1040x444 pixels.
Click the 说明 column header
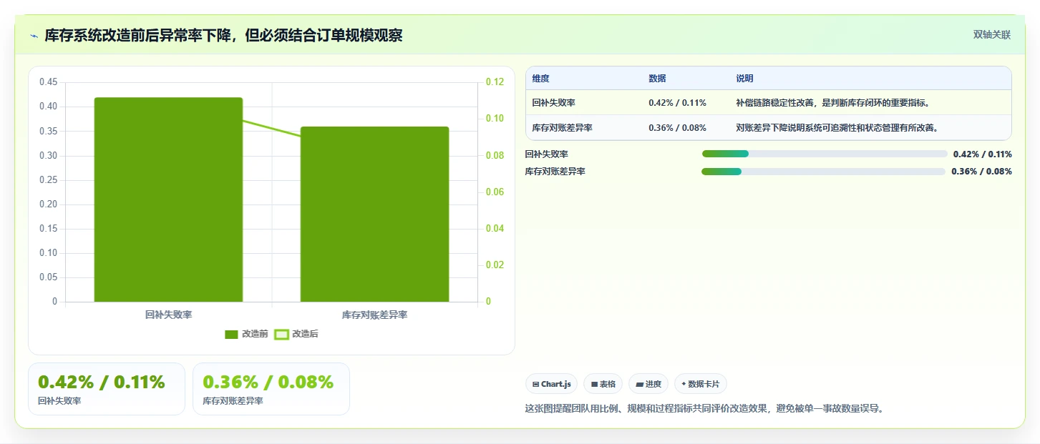pos(744,79)
